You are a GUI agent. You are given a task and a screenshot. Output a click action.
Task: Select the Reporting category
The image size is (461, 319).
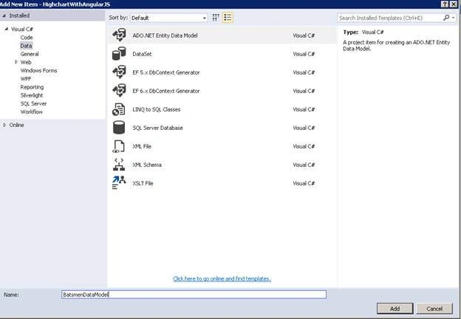[32, 87]
